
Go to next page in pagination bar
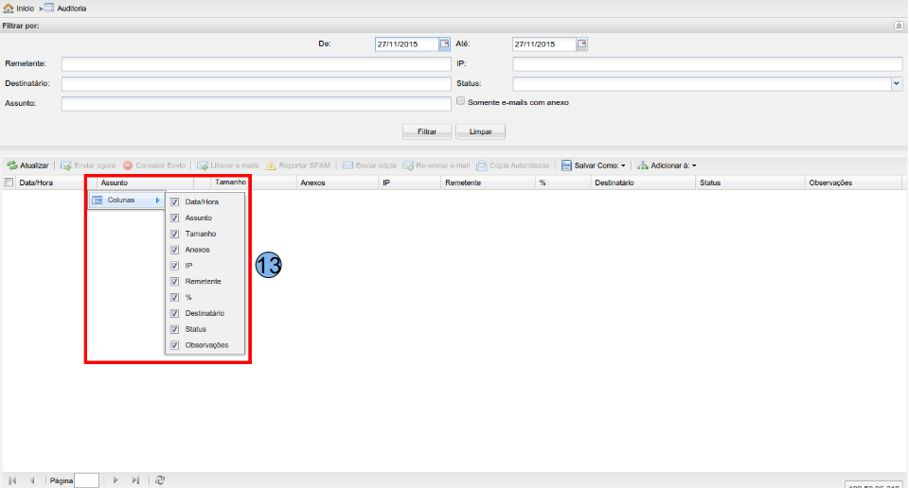116,480
